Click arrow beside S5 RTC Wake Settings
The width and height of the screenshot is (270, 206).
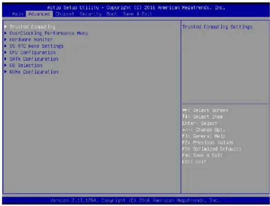pos(6,46)
